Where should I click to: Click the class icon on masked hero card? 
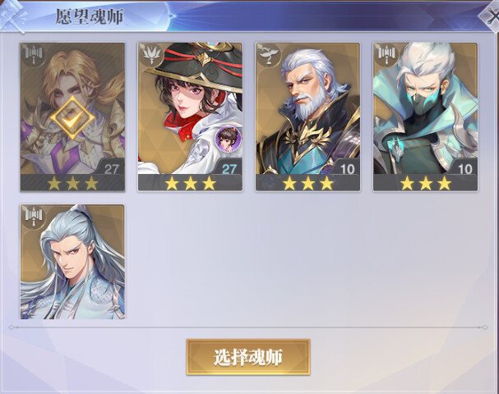(386, 54)
